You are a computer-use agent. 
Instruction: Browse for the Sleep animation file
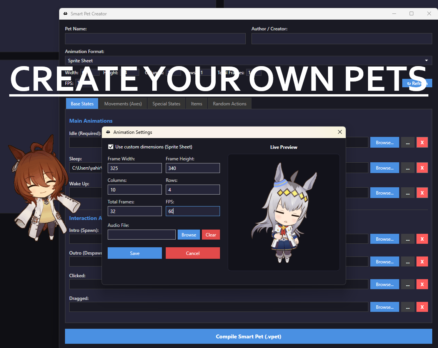point(385,168)
